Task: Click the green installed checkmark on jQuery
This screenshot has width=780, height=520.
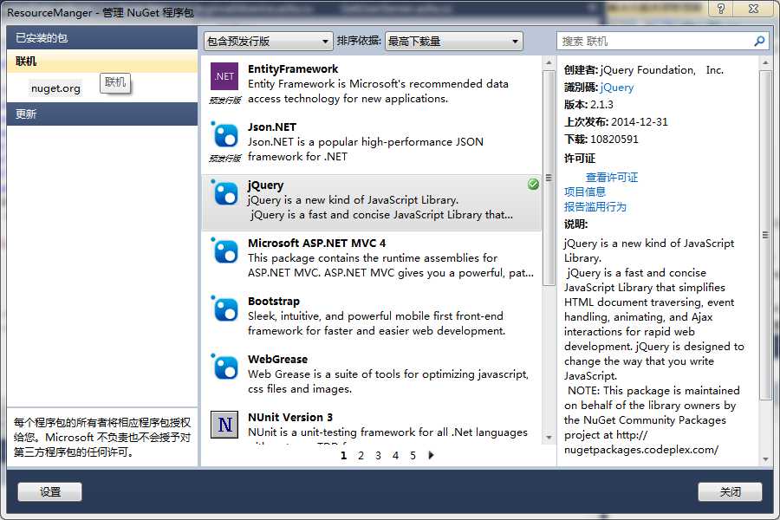Action: pyautogui.click(x=533, y=184)
